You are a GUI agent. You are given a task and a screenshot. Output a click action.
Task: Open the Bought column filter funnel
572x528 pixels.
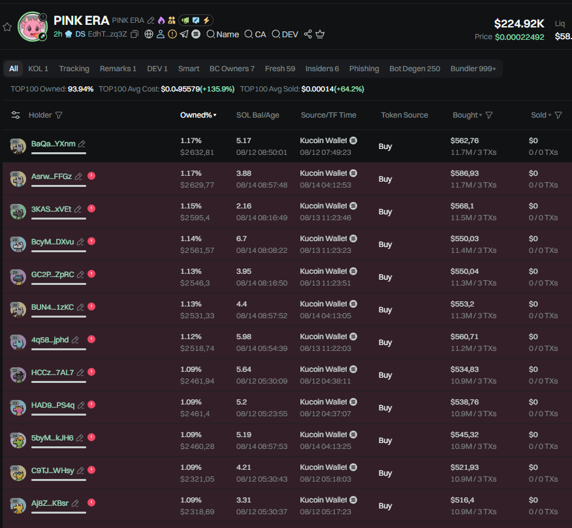pos(489,116)
